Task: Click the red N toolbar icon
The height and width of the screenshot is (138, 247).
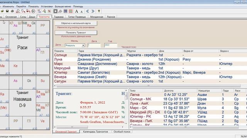Action: click(49, 11)
